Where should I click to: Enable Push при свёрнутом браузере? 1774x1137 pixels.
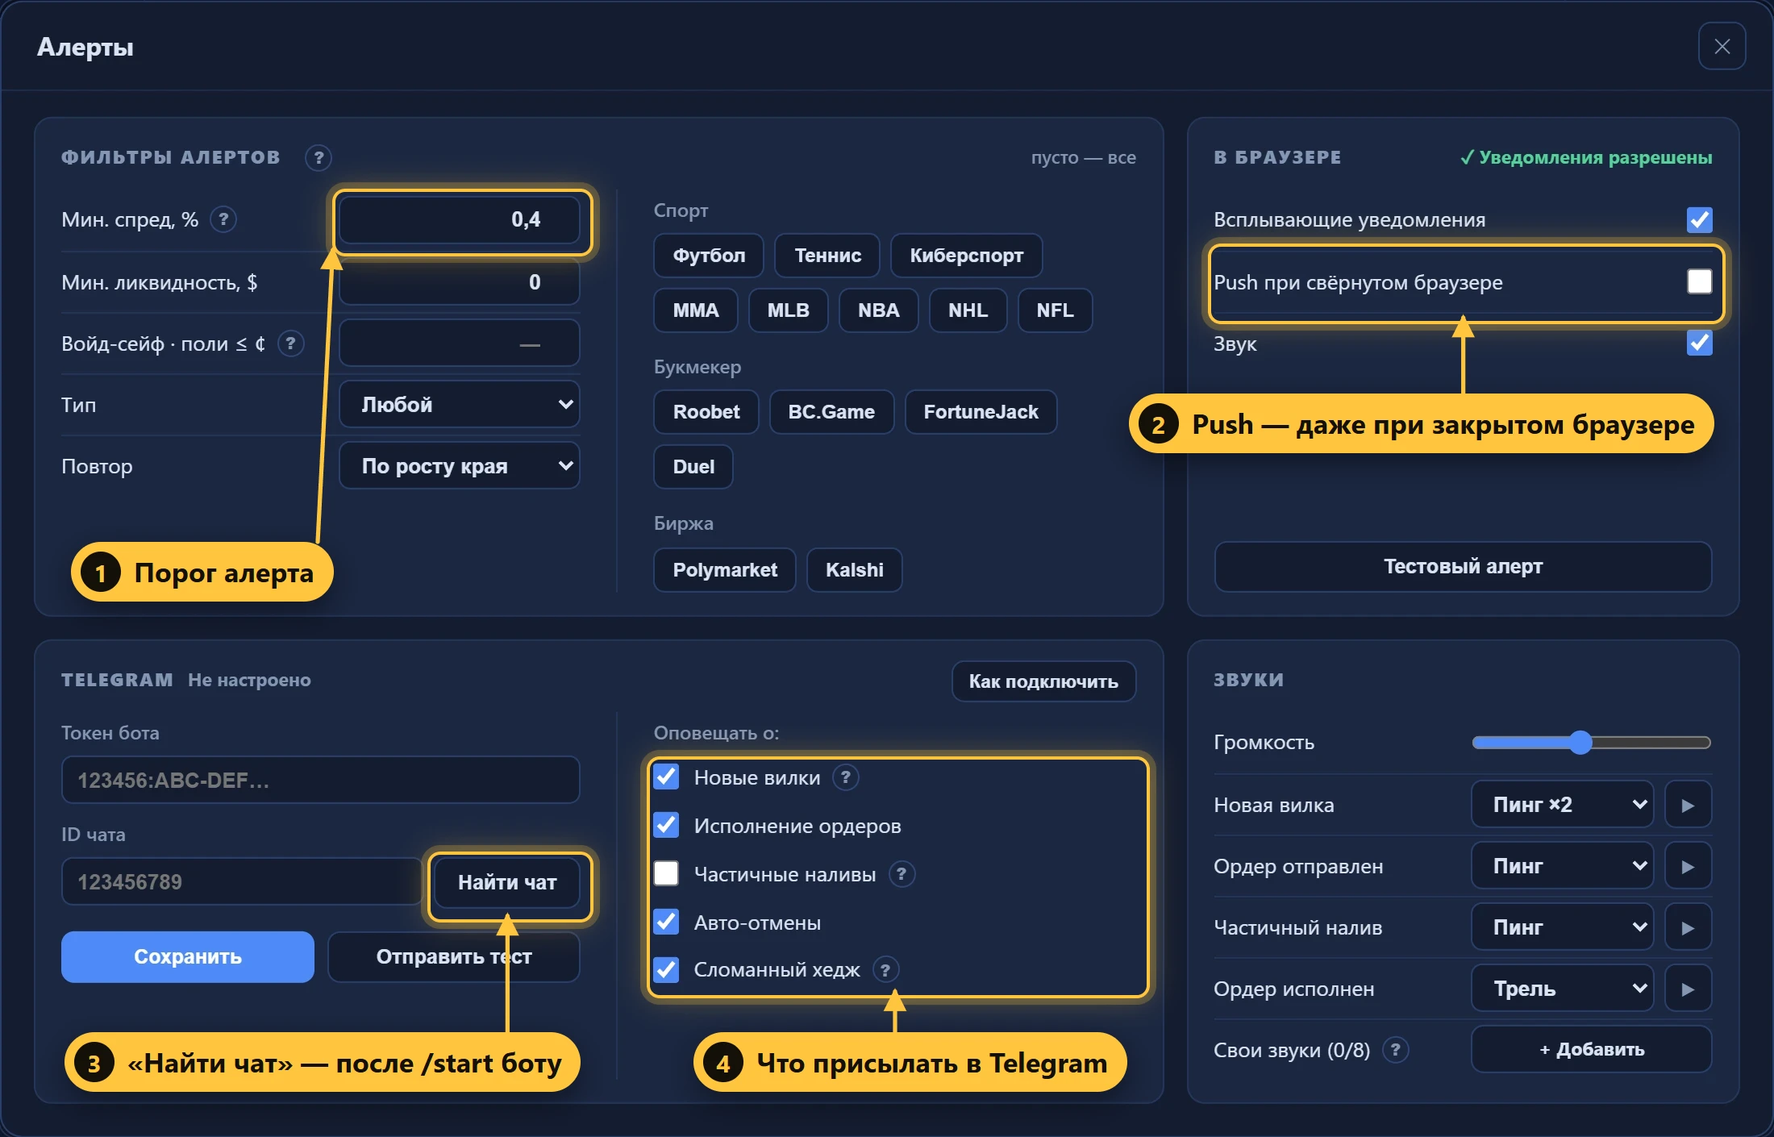(x=1699, y=281)
